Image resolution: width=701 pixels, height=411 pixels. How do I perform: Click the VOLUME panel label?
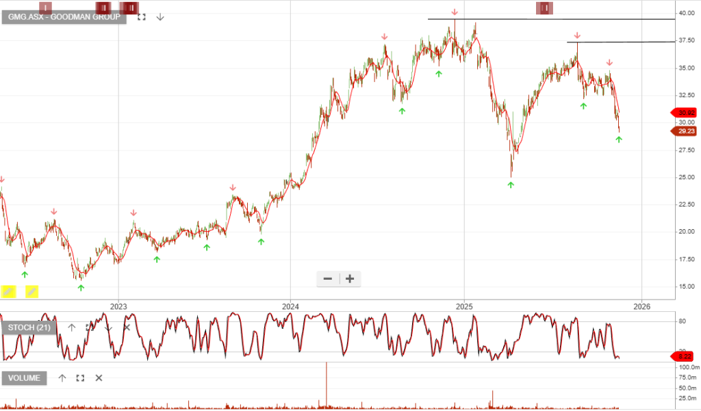25,377
